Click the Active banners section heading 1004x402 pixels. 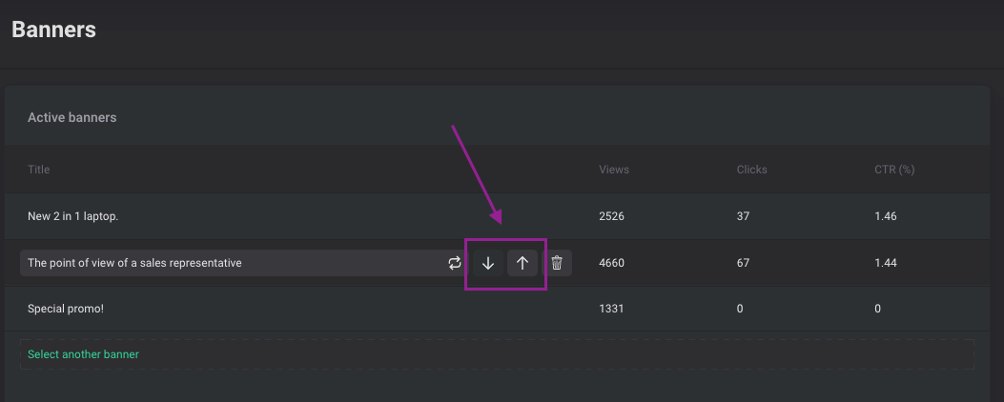click(72, 118)
